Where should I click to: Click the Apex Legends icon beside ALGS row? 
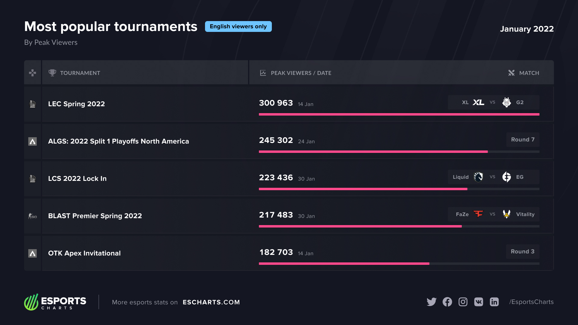click(33, 141)
